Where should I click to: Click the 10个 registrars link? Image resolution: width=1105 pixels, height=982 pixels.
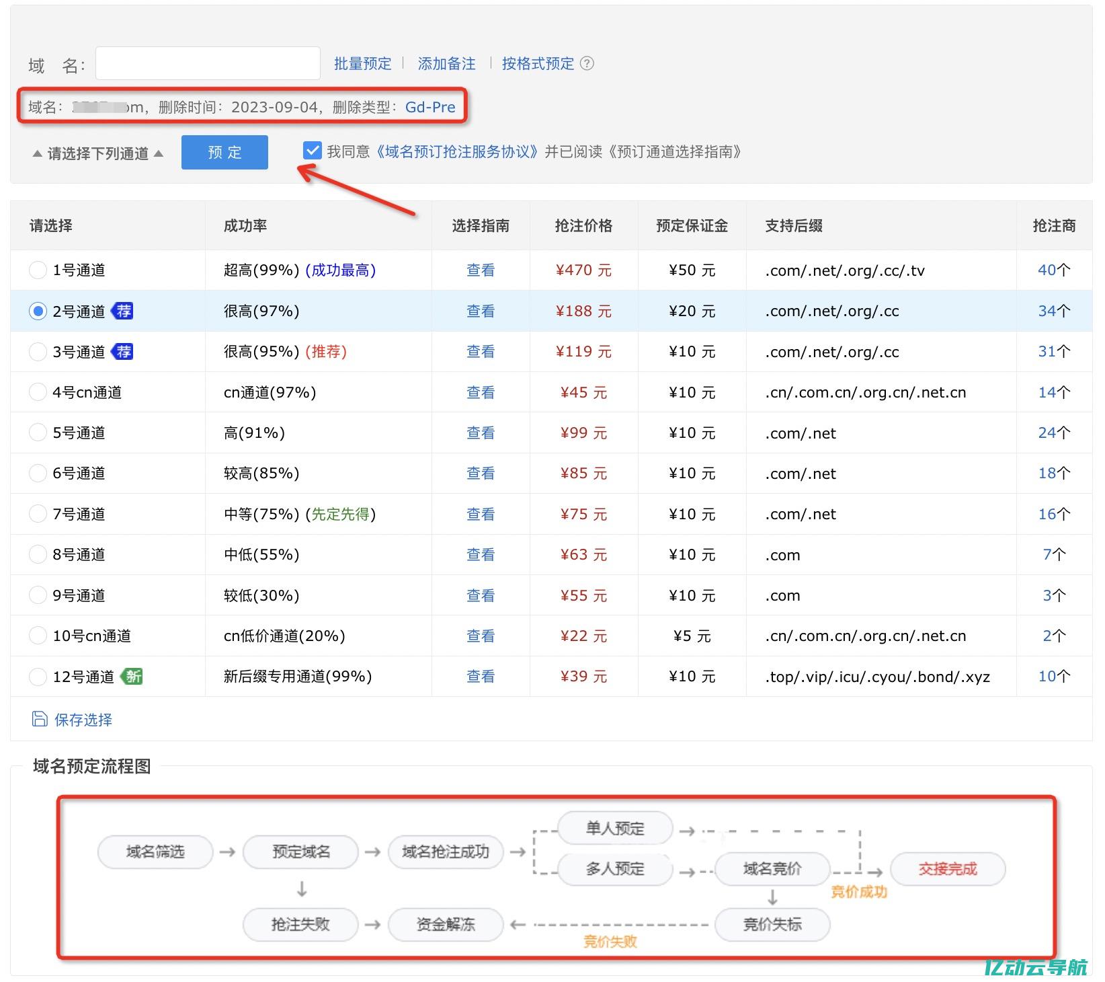point(1054,676)
